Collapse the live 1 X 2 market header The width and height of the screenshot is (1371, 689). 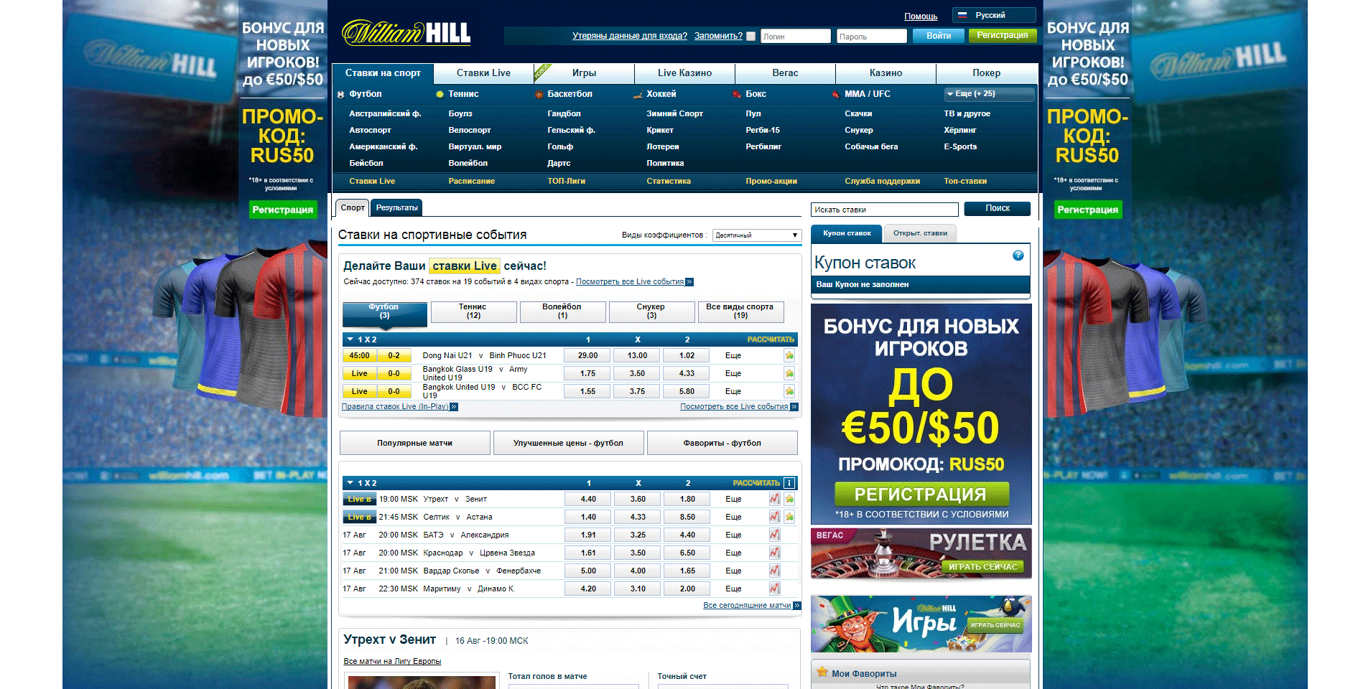pos(350,339)
